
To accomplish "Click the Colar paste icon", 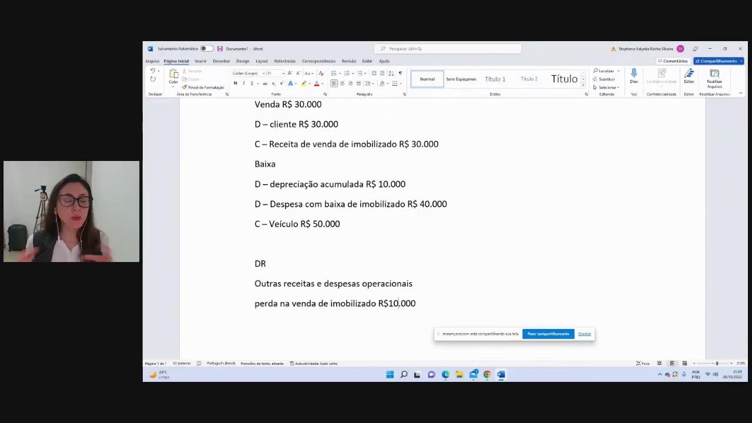I will (x=173, y=75).
